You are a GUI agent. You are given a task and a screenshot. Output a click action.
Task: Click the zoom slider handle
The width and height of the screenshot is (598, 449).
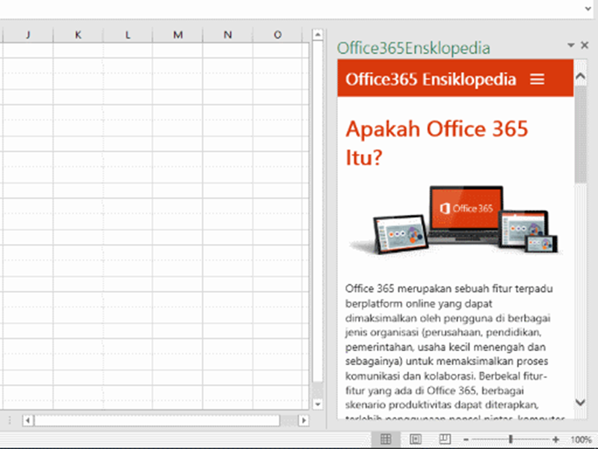pos(511,439)
